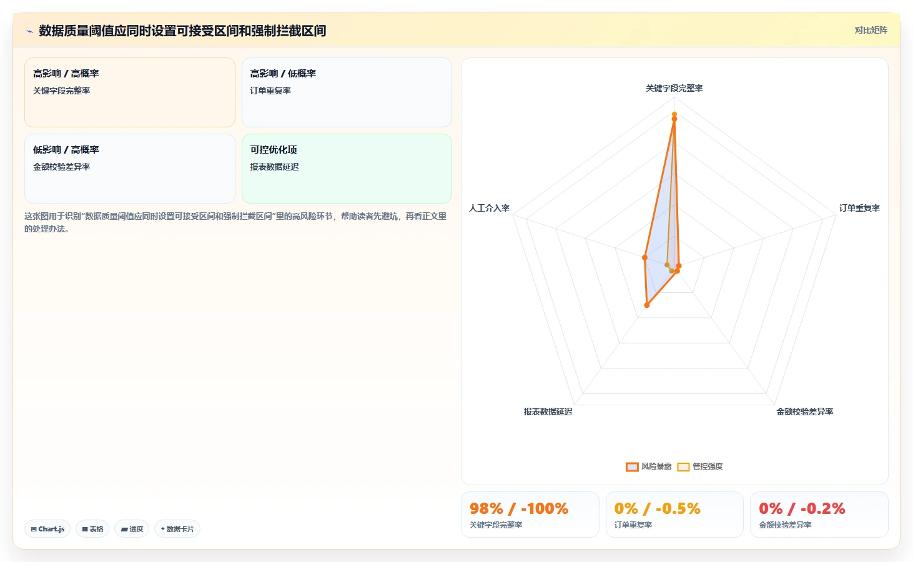Click the 人工介入率 radar axis label

coord(490,208)
